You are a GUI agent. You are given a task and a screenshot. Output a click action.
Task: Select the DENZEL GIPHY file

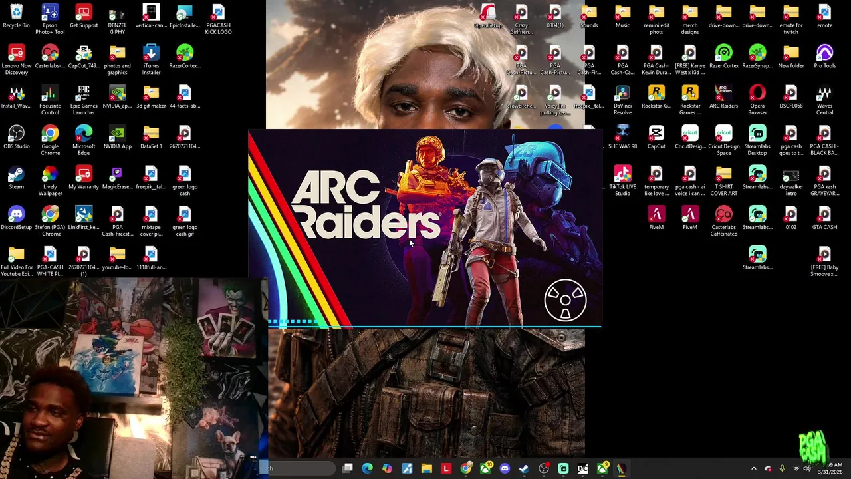click(117, 19)
